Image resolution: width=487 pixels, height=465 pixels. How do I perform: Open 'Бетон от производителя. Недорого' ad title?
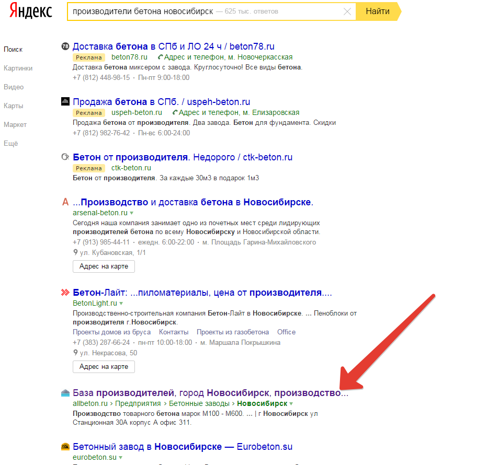pyautogui.click(x=183, y=157)
